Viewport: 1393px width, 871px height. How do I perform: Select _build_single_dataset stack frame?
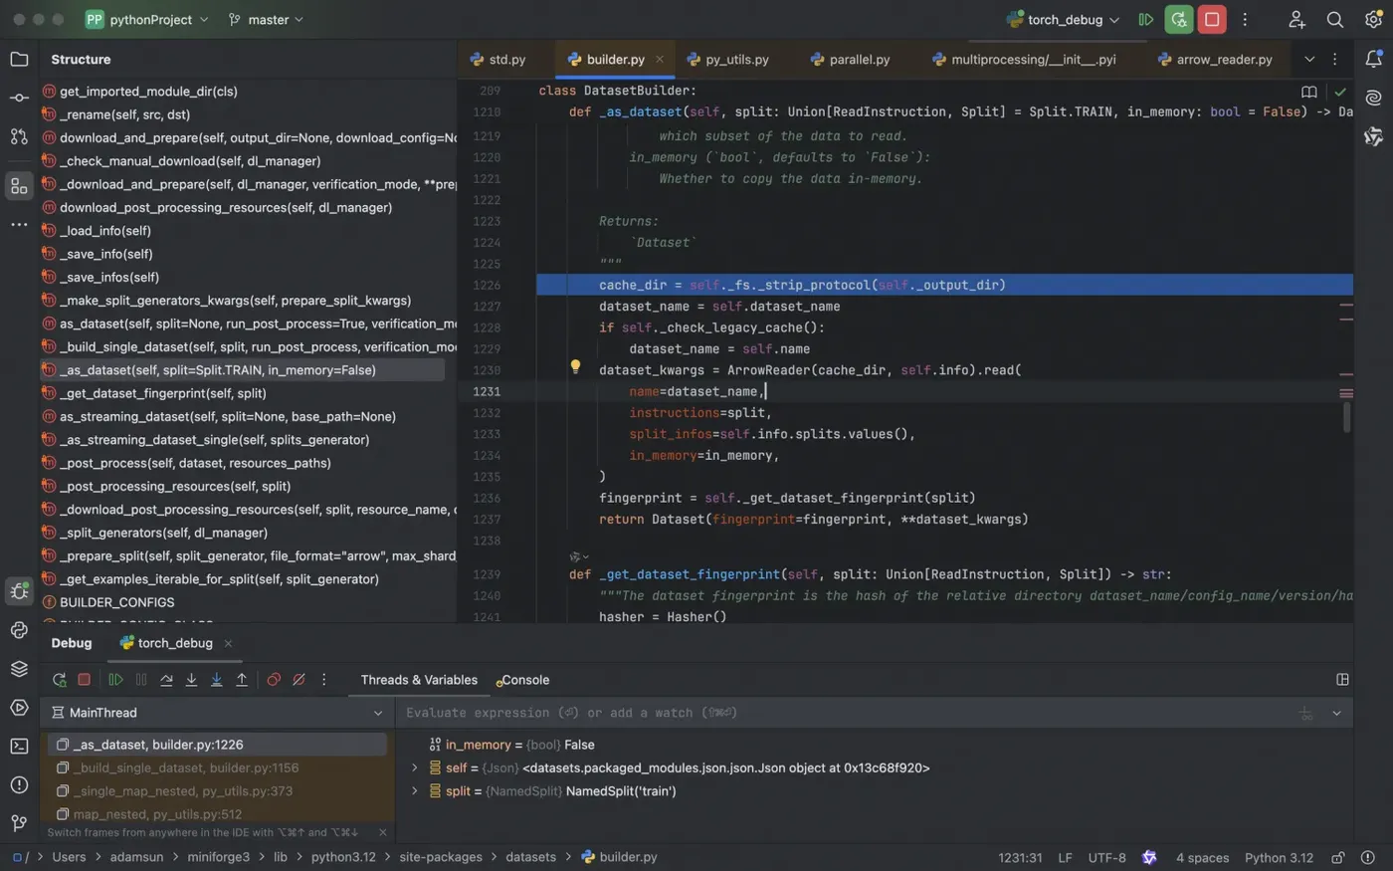217,767
